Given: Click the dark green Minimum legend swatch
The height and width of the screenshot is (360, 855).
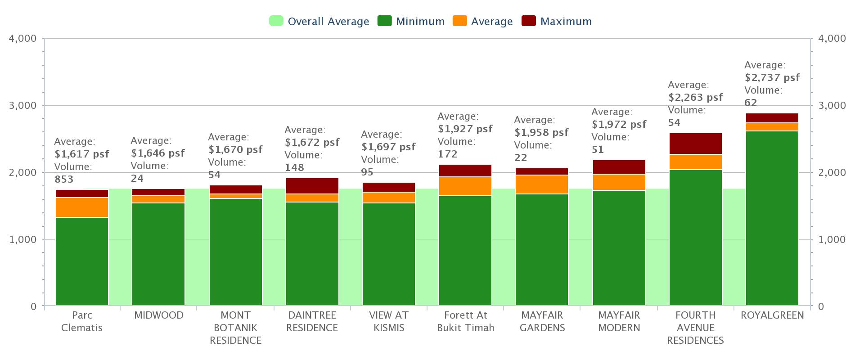Looking at the screenshot, I should coord(384,21).
